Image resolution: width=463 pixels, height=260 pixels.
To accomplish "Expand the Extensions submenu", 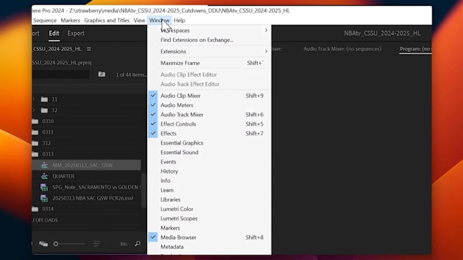I will pyautogui.click(x=209, y=51).
